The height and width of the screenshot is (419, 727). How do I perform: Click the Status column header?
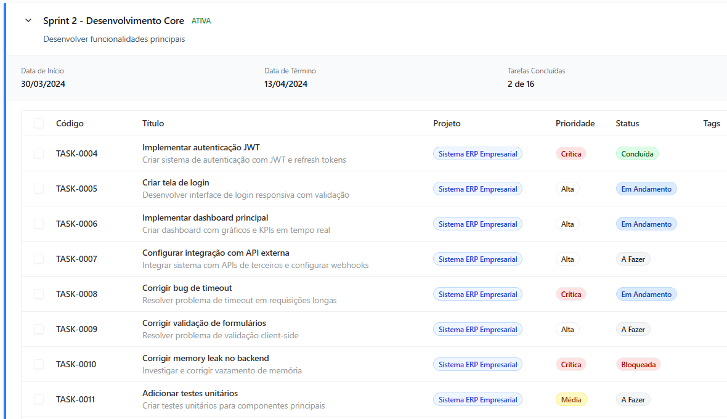pos(627,123)
